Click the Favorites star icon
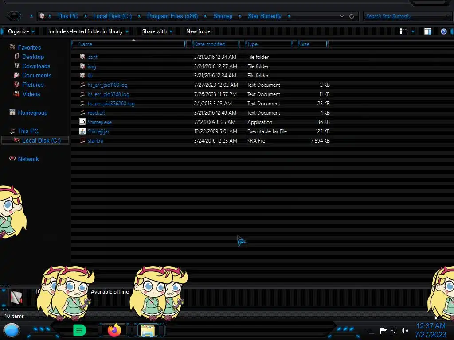Screen dimensions: 454x340 coord(12,47)
